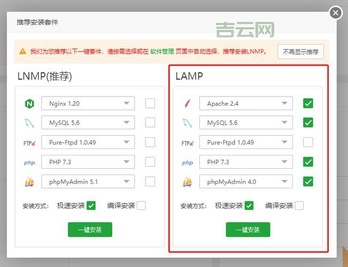Click the FTP icon in LNMP panel
Image resolution: width=348 pixels, height=267 pixels.
click(29, 143)
